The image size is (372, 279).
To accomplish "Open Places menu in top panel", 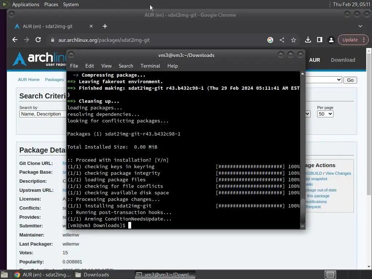I will click(x=51, y=4).
